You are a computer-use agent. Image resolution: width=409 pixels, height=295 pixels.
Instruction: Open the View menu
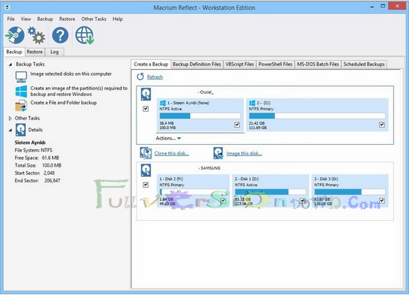click(26, 19)
